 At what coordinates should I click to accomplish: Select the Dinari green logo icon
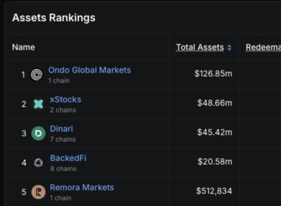point(37,133)
